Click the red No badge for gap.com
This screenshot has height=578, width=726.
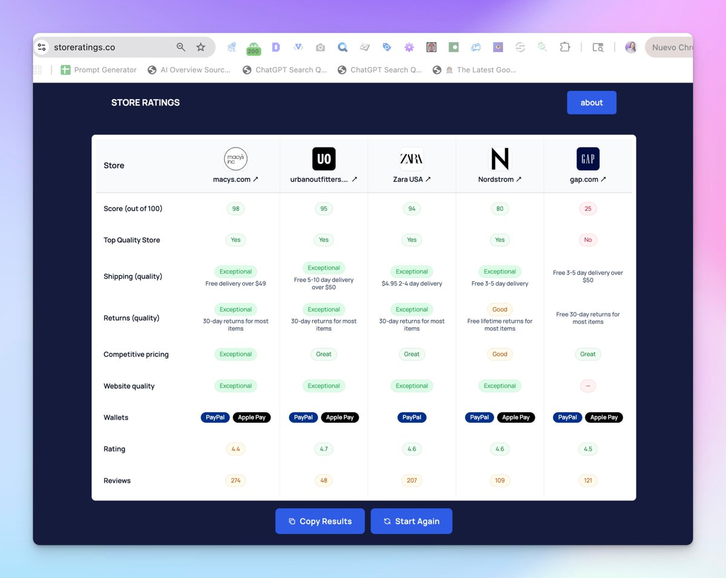coord(588,240)
